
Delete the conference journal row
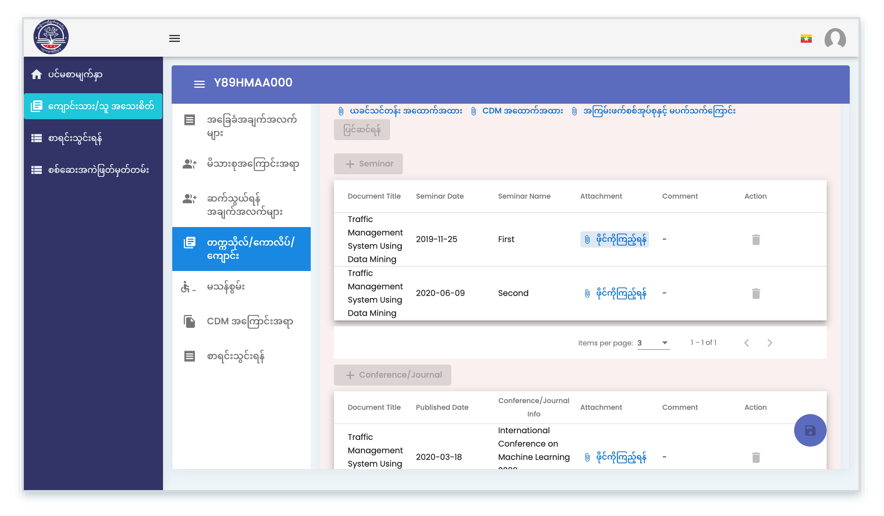pyautogui.click(x=756, y=457)
